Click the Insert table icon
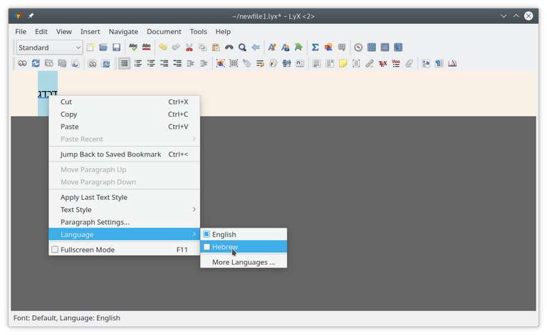Screen dimensions: 547x335 coord(342,48)
